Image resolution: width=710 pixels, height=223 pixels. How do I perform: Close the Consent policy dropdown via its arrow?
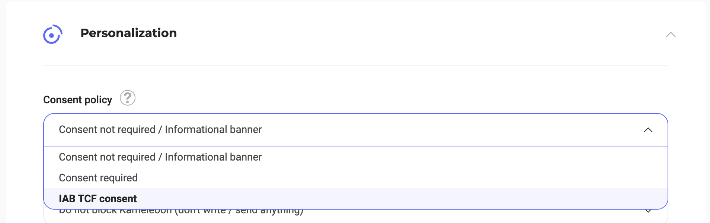[x=648, y=130]
